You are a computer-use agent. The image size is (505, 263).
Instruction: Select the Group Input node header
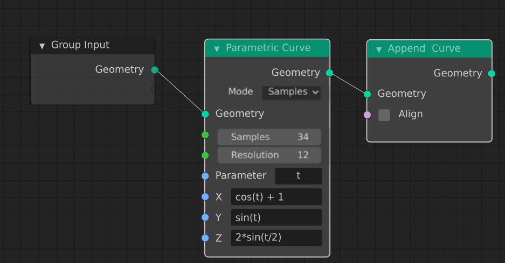click(93, 46)
